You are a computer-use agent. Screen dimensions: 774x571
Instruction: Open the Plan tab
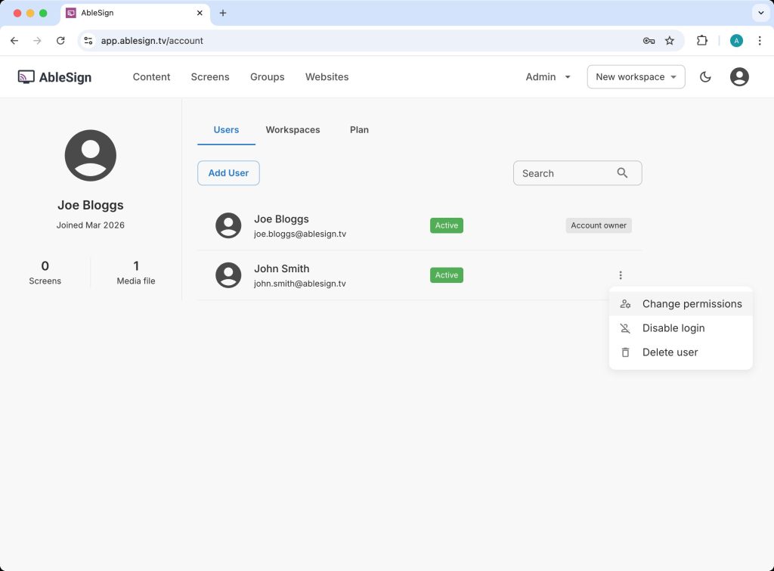(359, 130)
